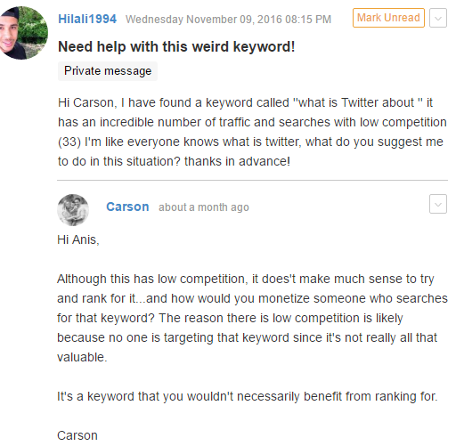The image size is (464, 446).
Task: Visit the Hilali1994 username link
Action: [x=87, y=19]
